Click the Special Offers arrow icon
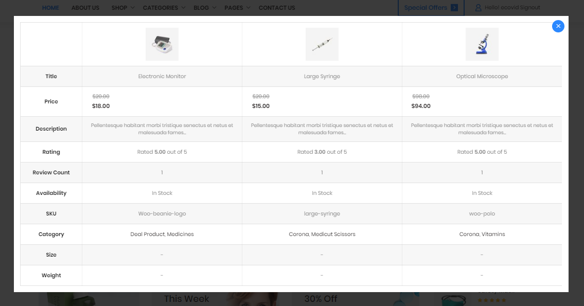584x306 pixels. [454, 7]
